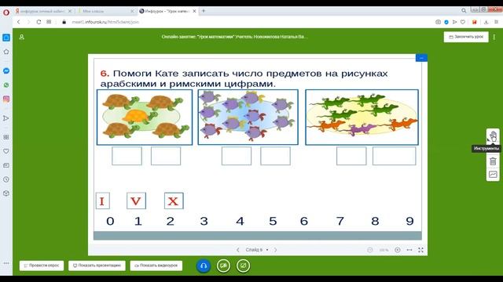The width and height of the screenshot is (503, 282).
Task: Select the Roman numeral X tile
Action: pyautogui.click(x=174, y=201)
